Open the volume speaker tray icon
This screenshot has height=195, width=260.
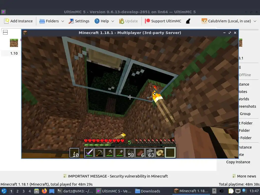point(221,191)
